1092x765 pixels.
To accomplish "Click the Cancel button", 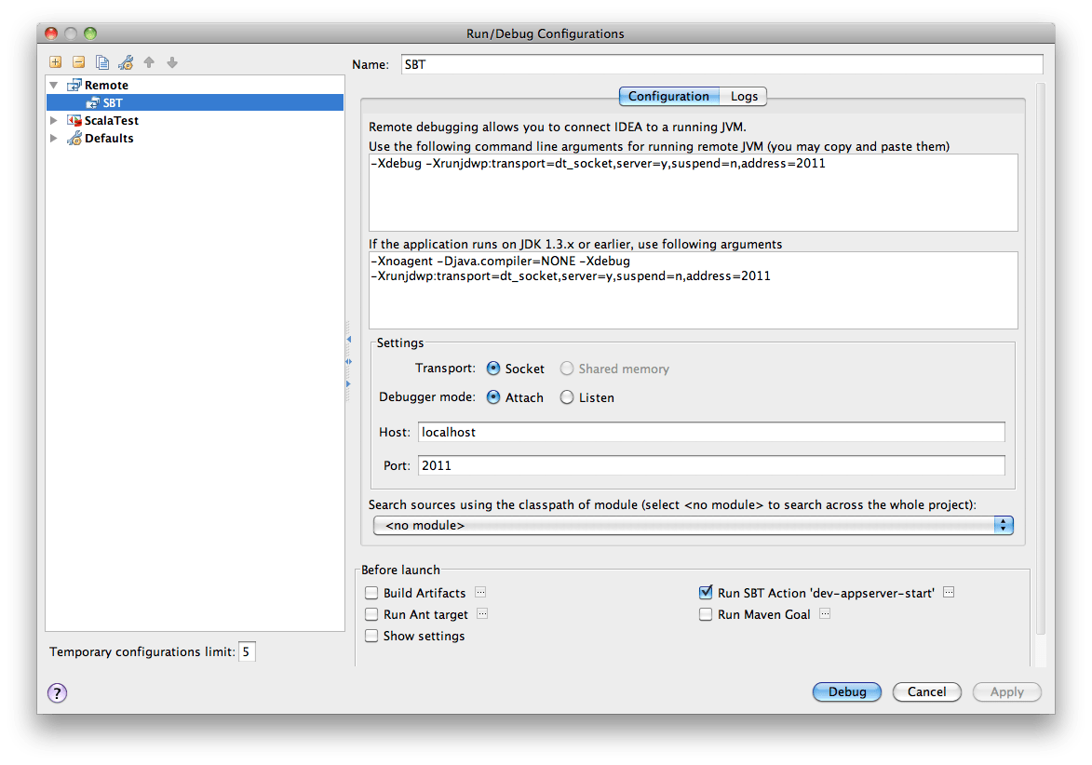I will click(x=927, y=691).
